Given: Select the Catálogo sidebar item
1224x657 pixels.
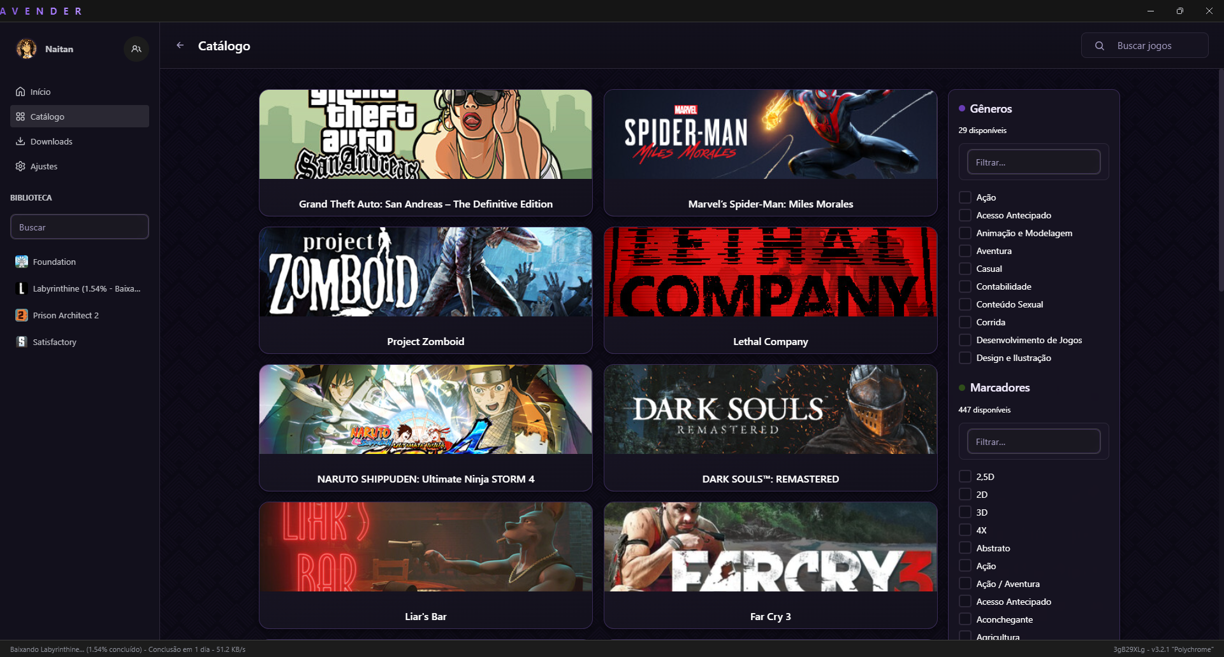Looking at the screenshot, I should tap(80, 117).
